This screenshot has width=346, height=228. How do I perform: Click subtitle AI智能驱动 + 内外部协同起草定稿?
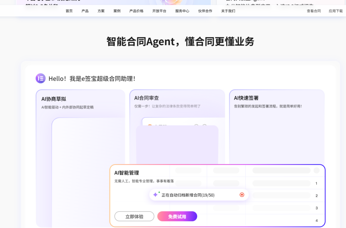point(68,107)
